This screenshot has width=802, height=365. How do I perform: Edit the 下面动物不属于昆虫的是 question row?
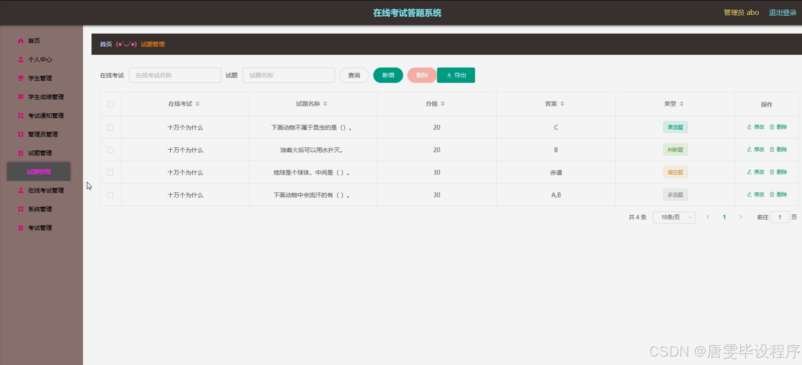(756, 127)
